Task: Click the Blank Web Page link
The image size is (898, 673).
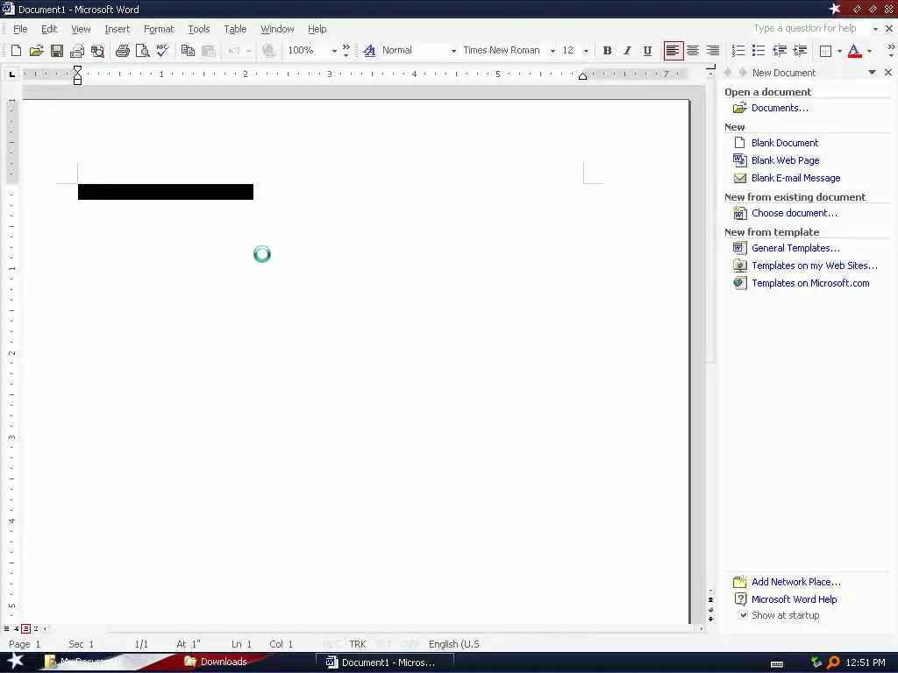Action: 785,160
